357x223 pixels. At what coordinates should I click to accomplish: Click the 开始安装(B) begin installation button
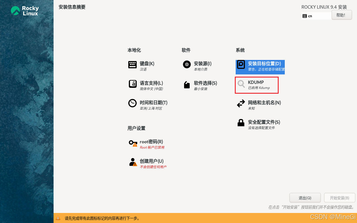point(340,198)
